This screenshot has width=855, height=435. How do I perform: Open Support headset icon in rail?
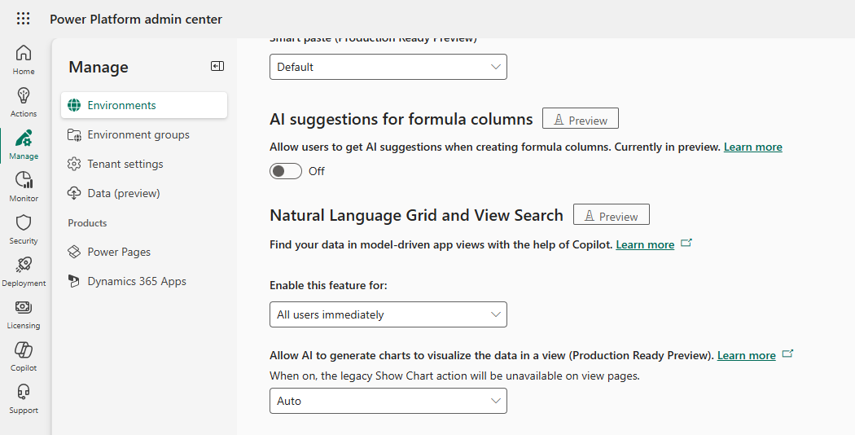24,398
